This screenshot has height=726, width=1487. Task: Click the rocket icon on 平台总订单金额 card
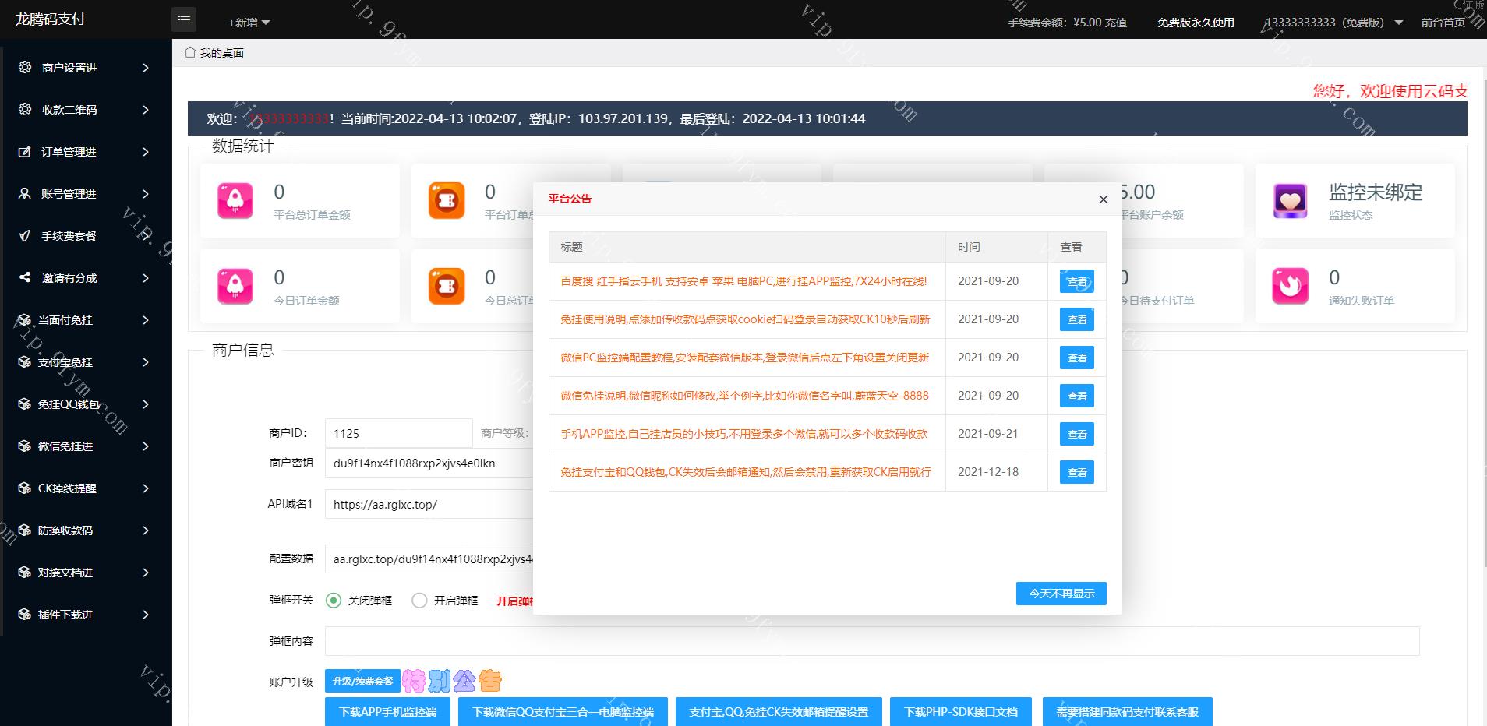(x=236, y=200)
